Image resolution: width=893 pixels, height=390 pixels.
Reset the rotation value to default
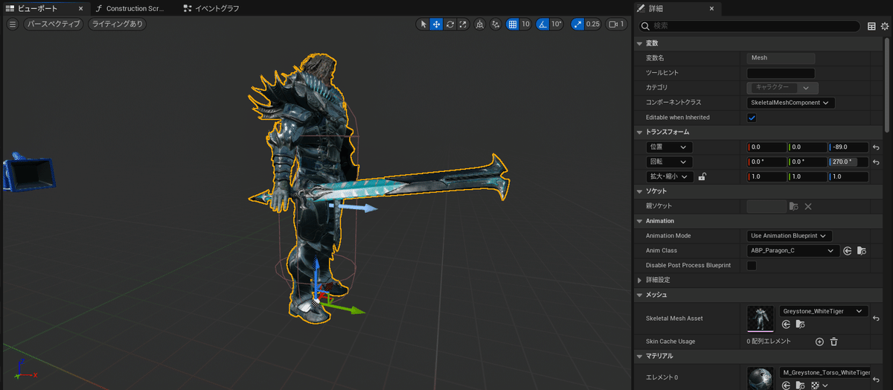pyautogui.click(x=877, y=162)
